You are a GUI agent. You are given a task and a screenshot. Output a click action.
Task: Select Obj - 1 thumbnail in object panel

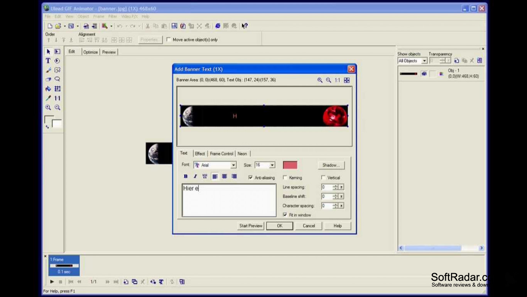pos(409,73)
